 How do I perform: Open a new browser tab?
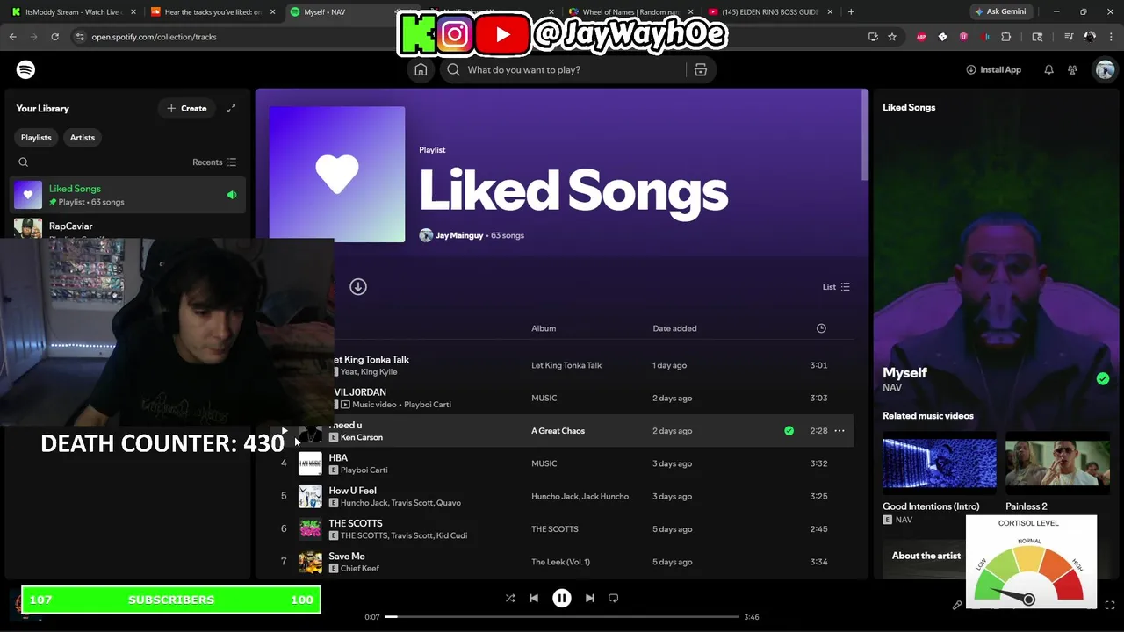(851, 12)
